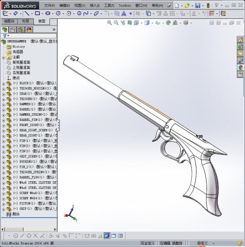Click the Convert Entities icon
Viewport: 245px width, 247px height.
coord(148,13)
